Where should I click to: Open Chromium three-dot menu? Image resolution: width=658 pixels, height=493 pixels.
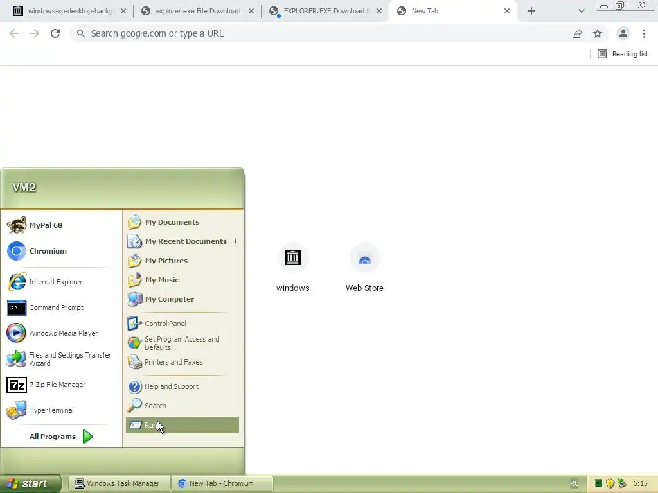644,33
